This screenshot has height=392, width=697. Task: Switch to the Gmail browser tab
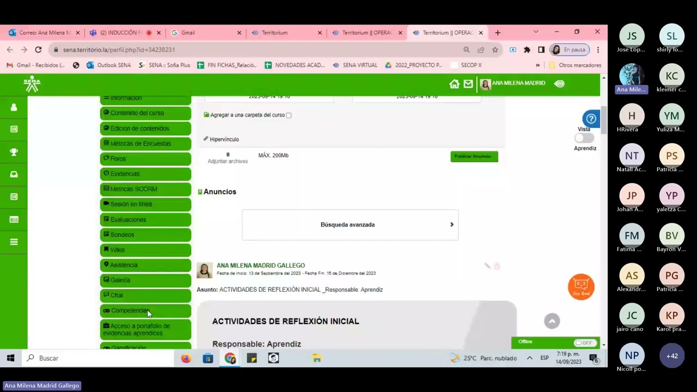tap(206, 33)
